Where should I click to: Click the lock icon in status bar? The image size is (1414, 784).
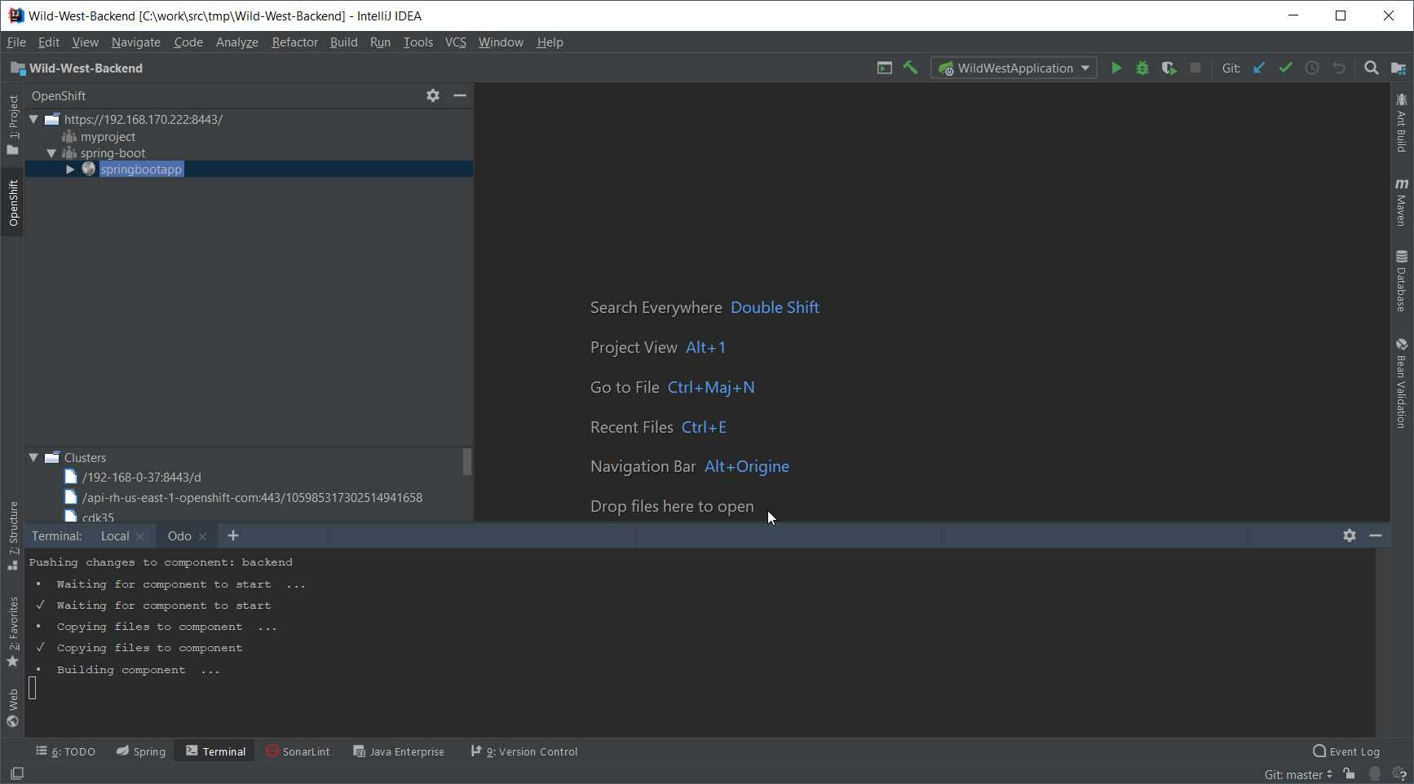coord(1350,773)
